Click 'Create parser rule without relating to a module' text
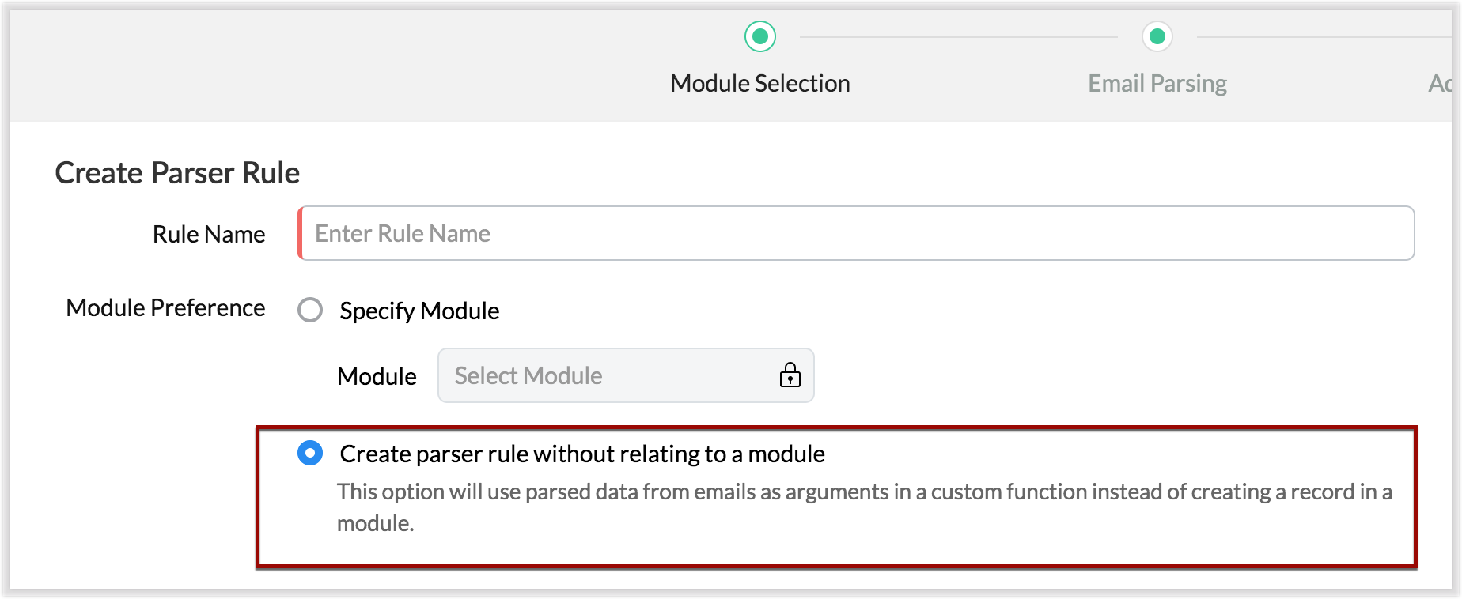This screenshot has height=599, width=1462. coord(582,454)
